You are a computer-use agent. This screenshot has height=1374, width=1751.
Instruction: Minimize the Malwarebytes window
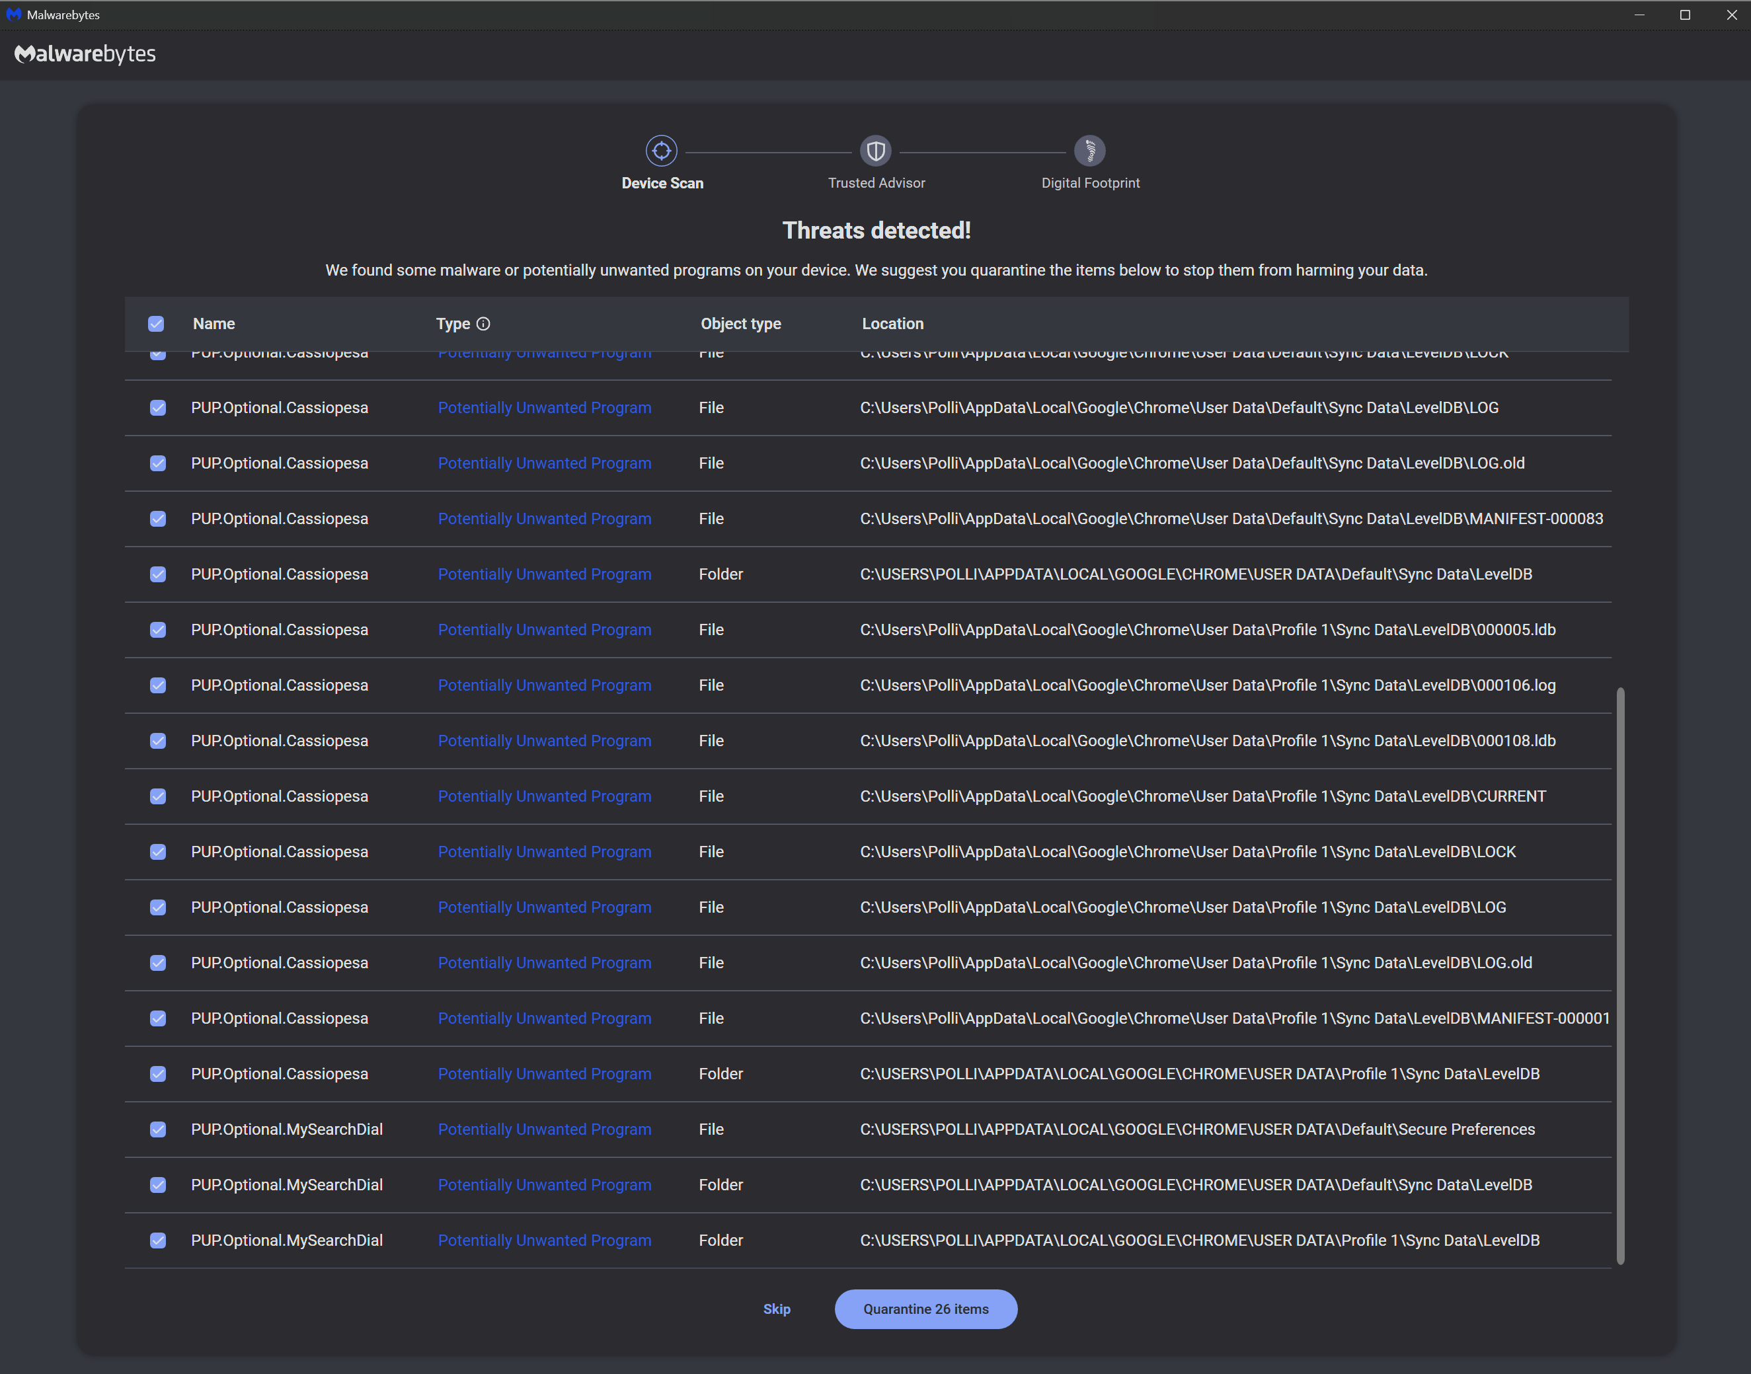[x=1639, y=15]
